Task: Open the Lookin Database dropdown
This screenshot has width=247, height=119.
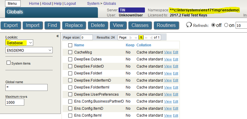Action: [19, 43]
